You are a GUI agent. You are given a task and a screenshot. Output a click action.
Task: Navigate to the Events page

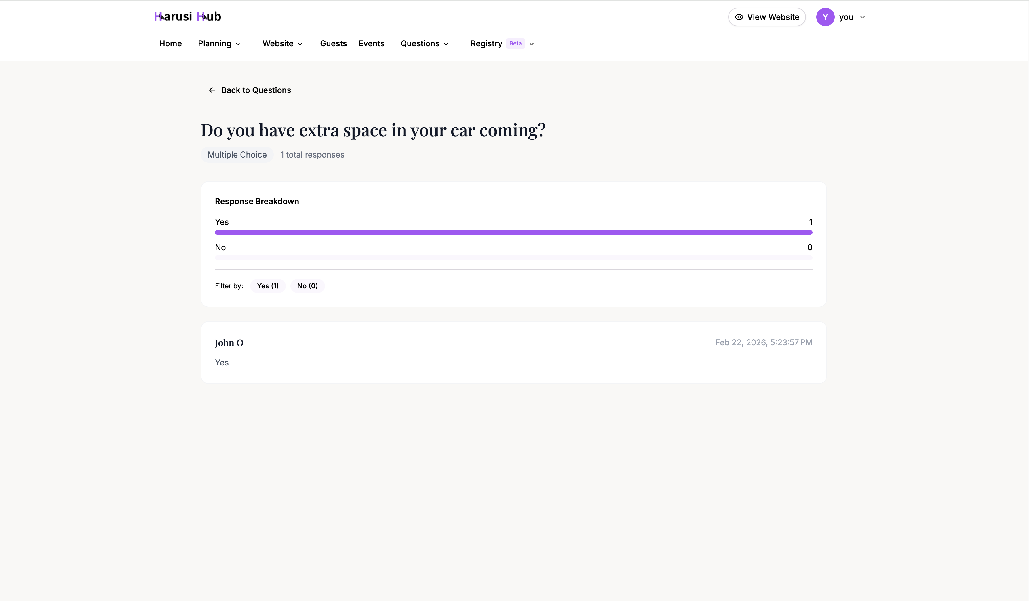click(371, 44)
